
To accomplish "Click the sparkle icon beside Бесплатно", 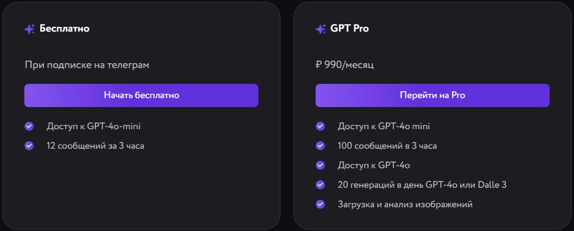I will [30, 29].
